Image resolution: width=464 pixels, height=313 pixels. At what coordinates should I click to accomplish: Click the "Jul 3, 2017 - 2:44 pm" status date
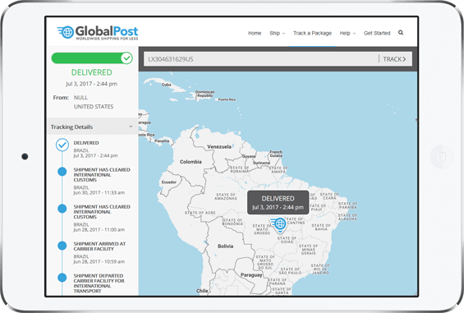[x=91, y=84]
